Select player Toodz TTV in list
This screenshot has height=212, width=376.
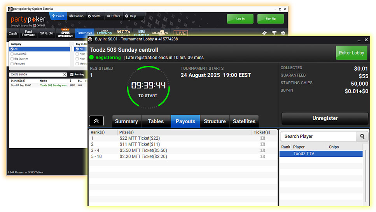[321, 154]
